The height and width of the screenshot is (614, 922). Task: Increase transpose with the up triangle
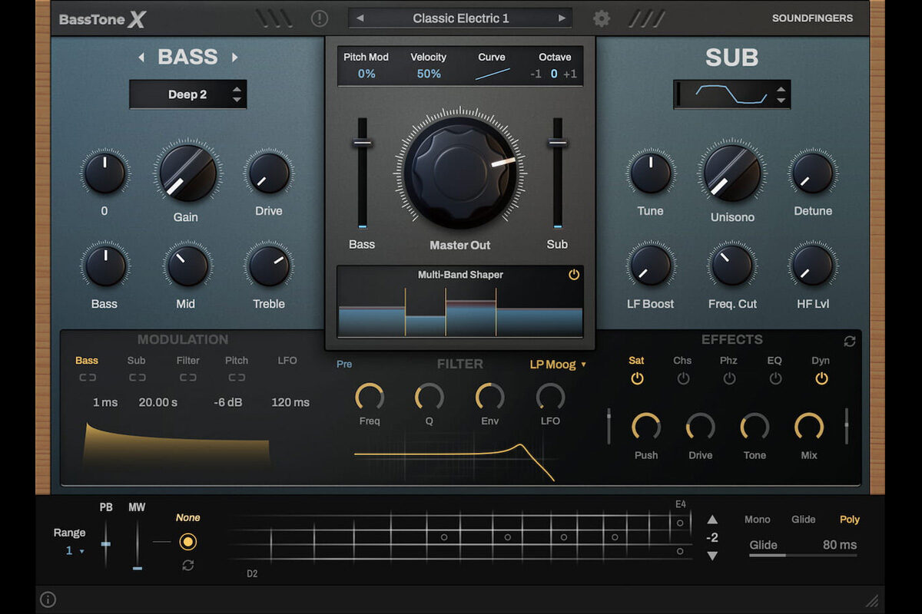(712, 520)
